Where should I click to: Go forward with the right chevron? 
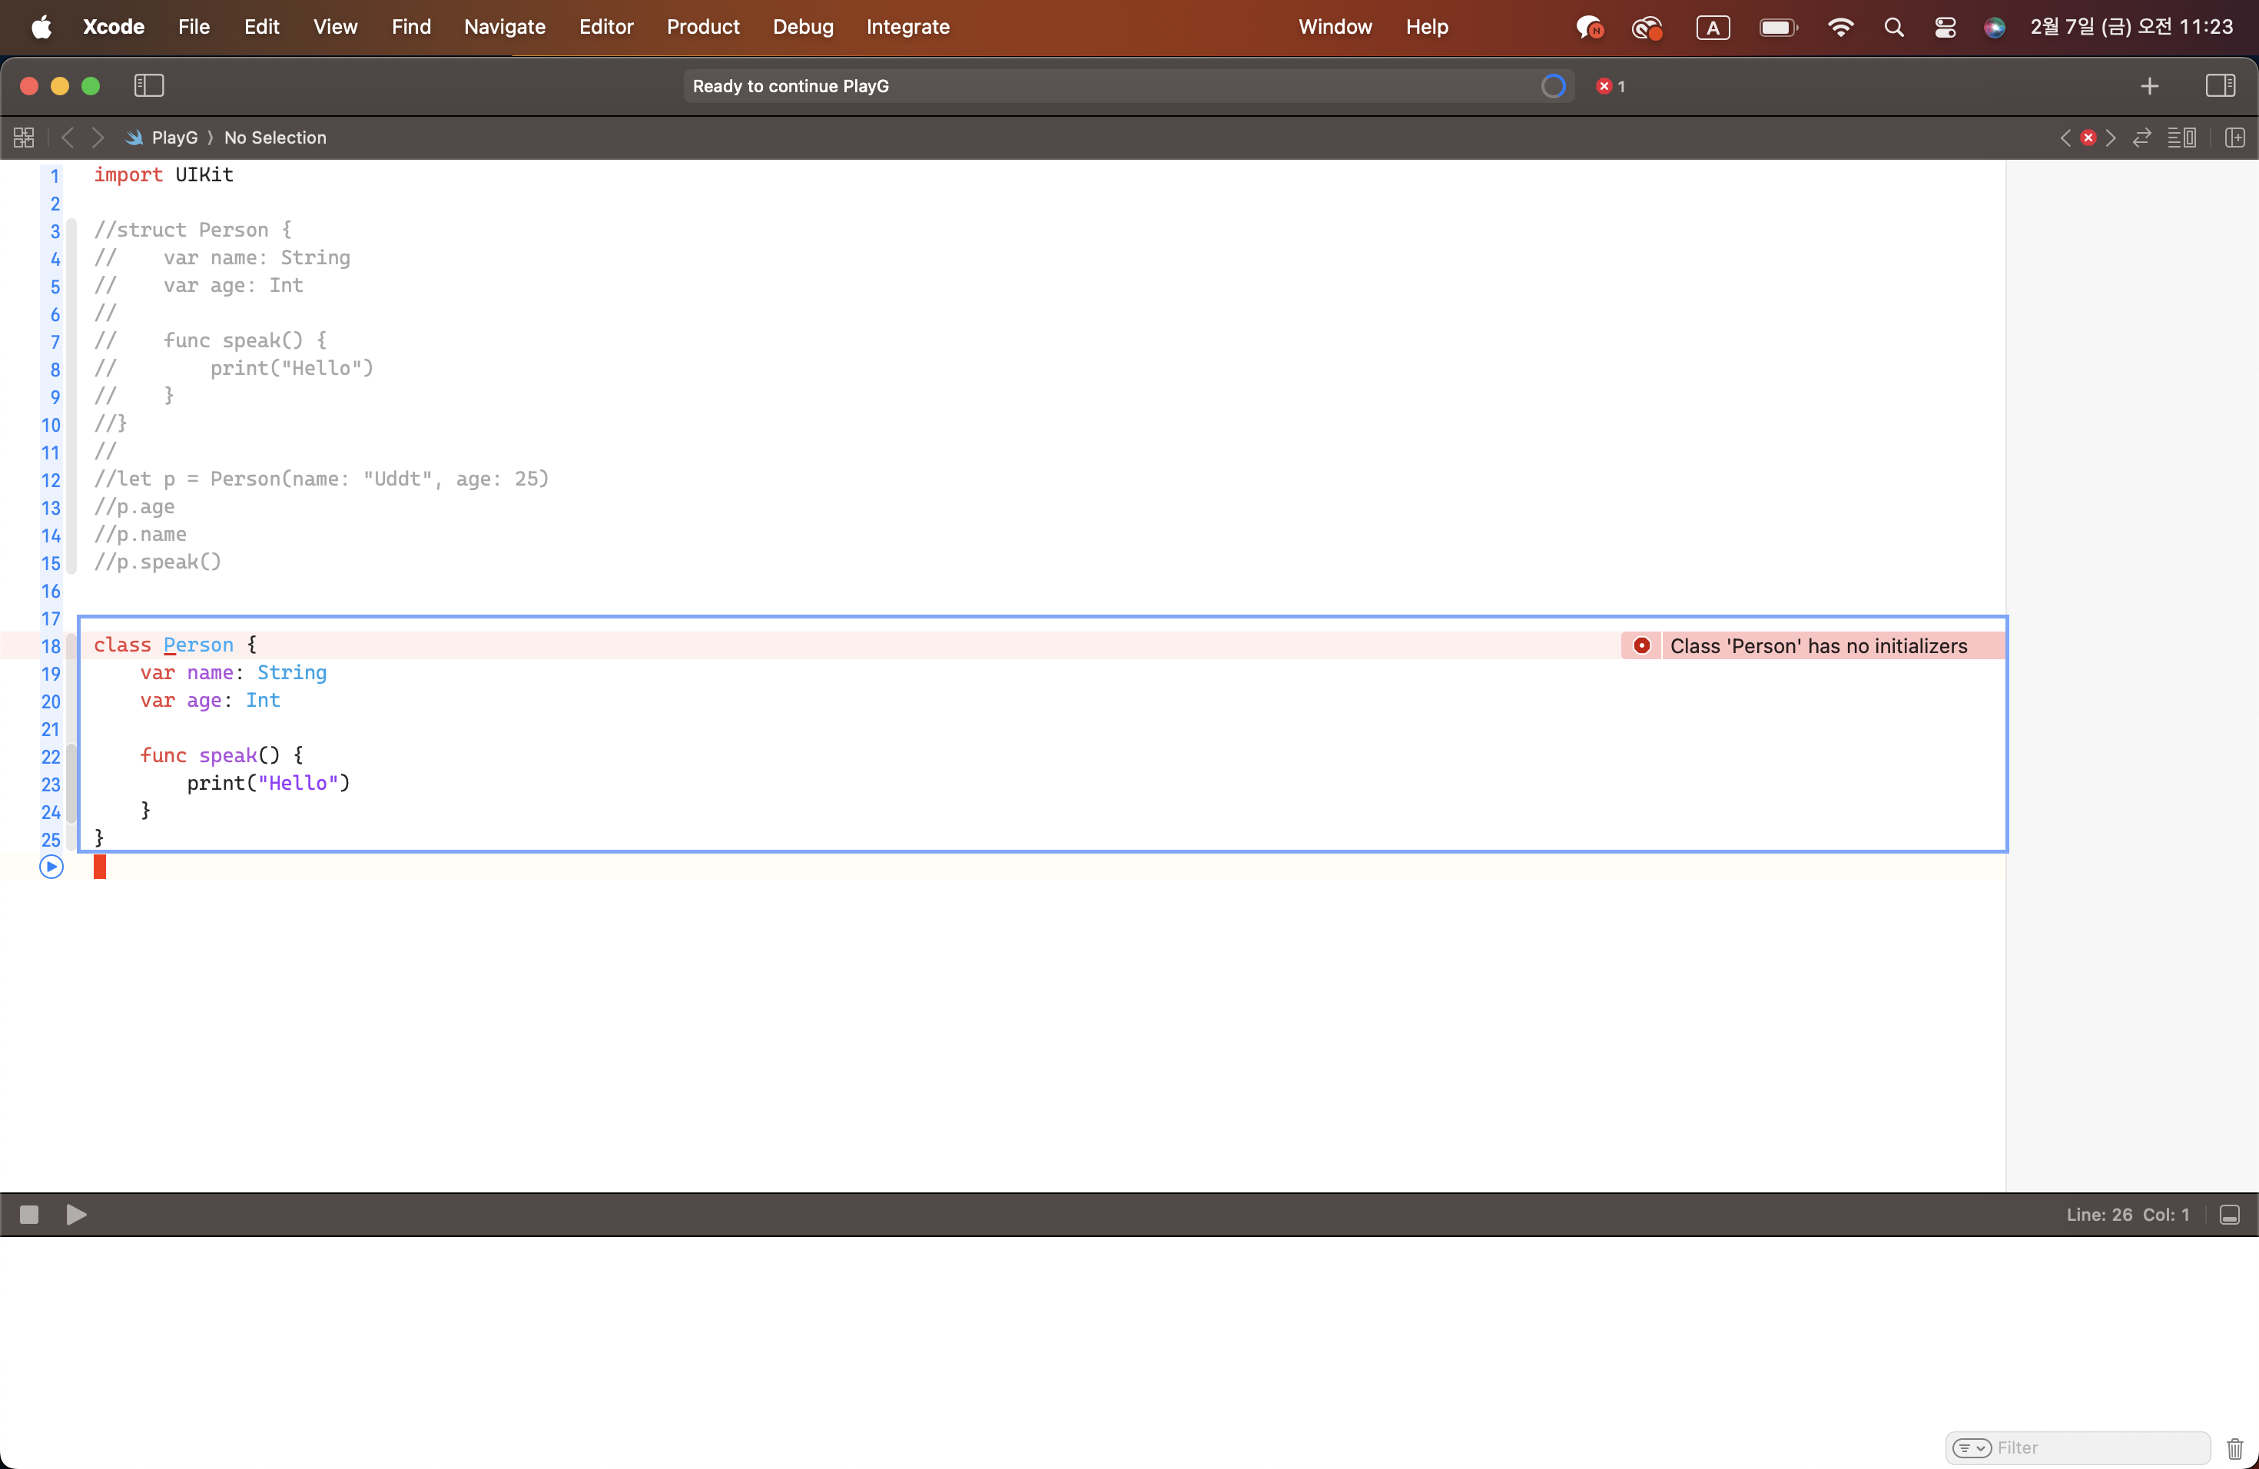[98, 138]
